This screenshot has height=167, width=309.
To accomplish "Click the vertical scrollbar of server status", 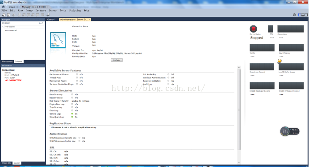I will [239, 109].
